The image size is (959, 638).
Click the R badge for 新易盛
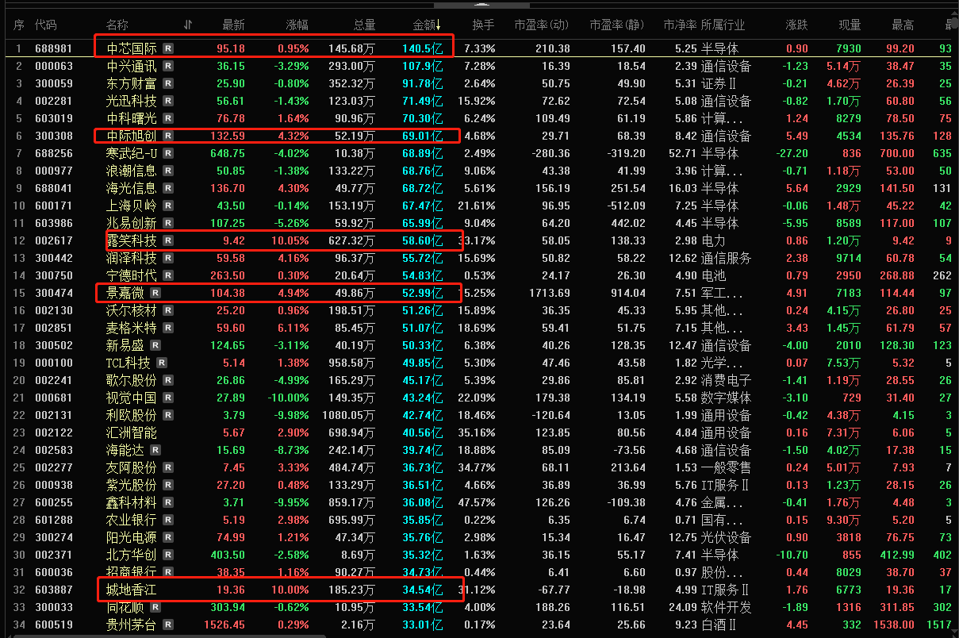pyautogui.click(x=155, y=345)
